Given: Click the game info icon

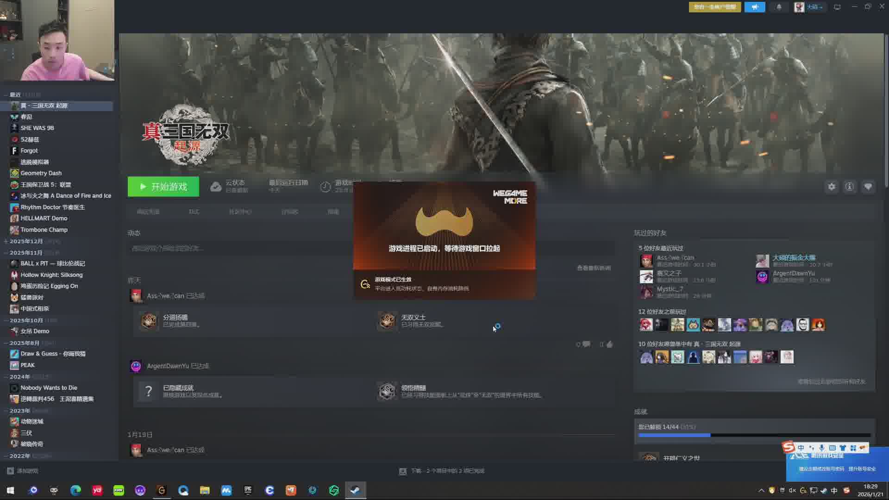Looking at the screenshot, I should click(849, 187).
